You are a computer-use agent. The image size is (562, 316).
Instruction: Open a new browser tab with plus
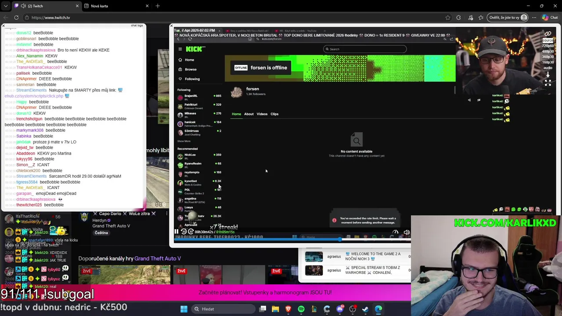(x=158, y=6)
